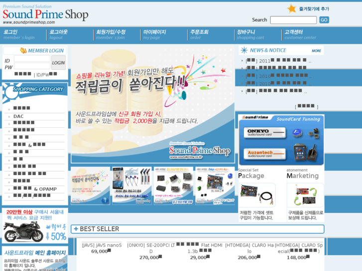The width and height of the screenshot is (362, 271).
Task: Open the 로그아웃 logout menu item
Action: tap(58, 34)
